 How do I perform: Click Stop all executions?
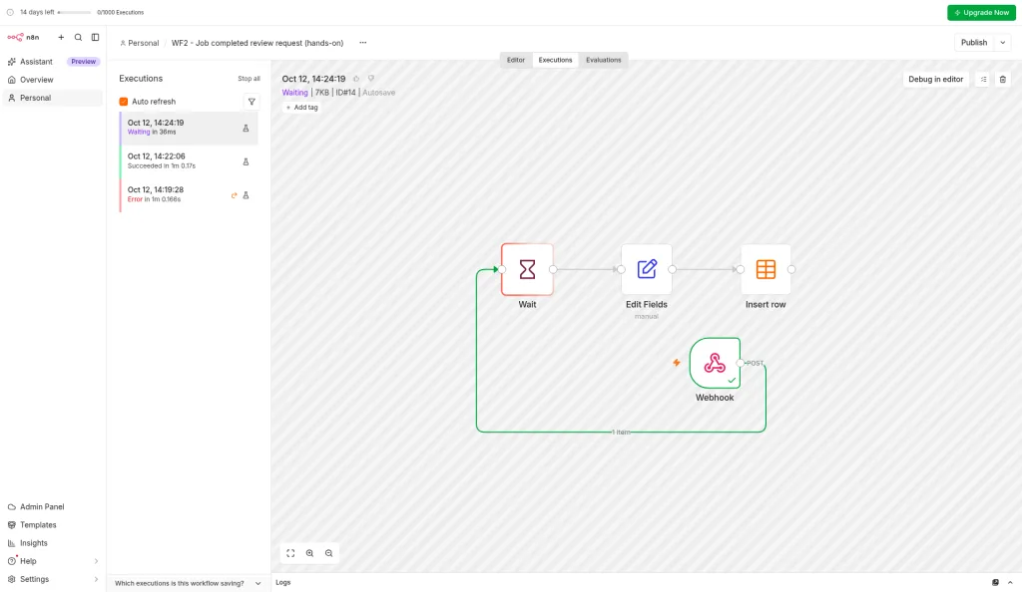[249, 79]
